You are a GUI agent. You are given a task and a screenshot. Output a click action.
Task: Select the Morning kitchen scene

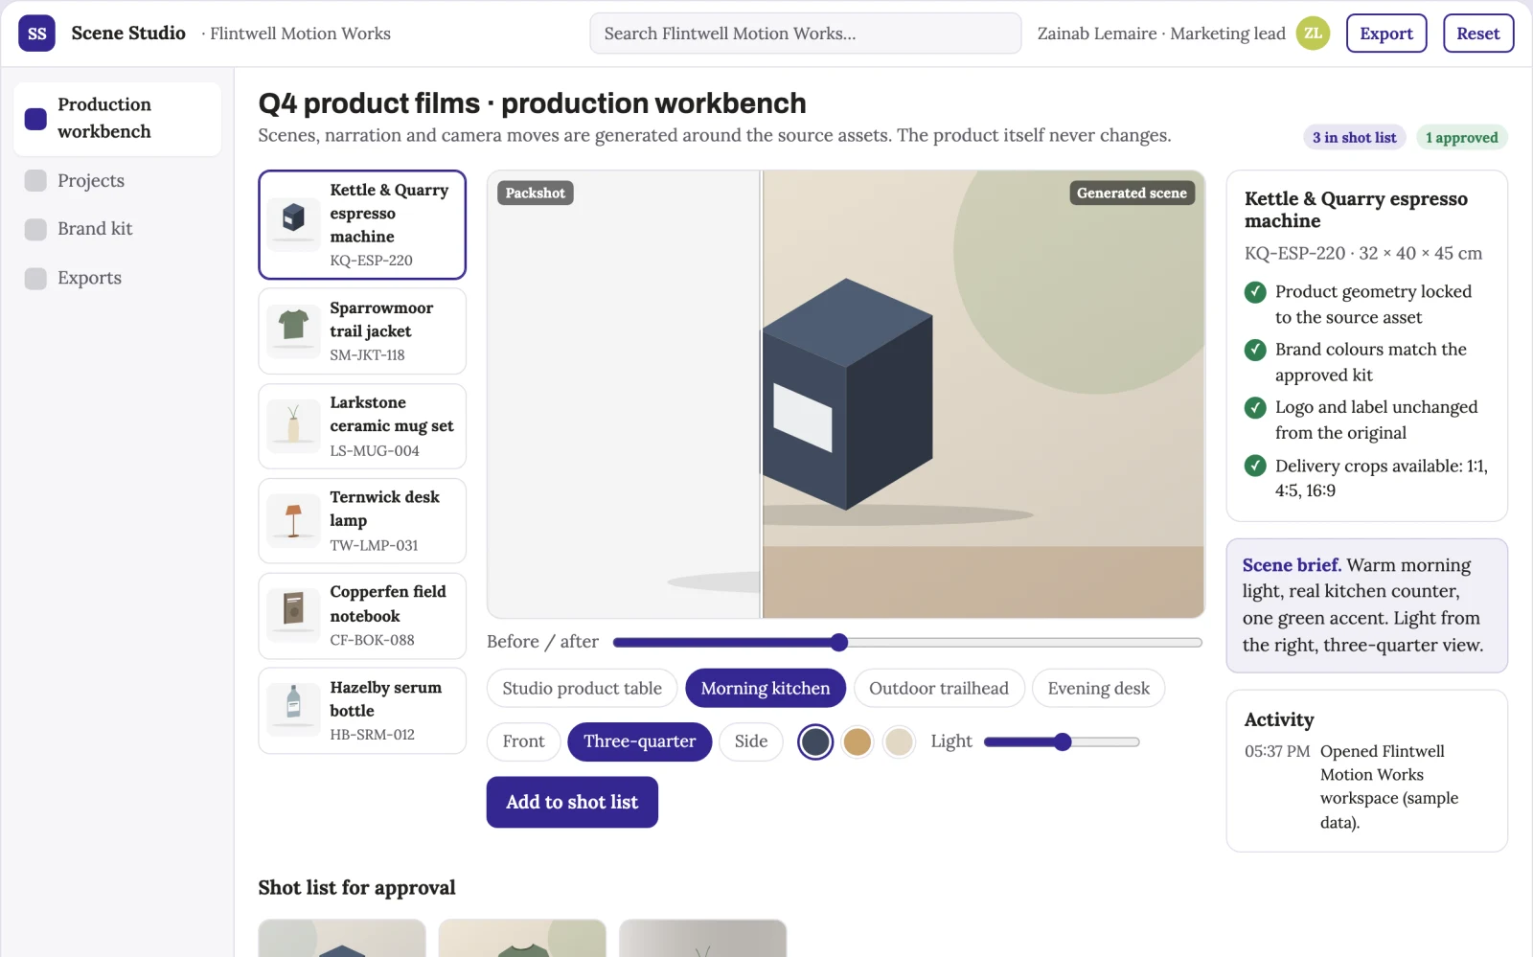pyautogui.click(x=766, y=688)
